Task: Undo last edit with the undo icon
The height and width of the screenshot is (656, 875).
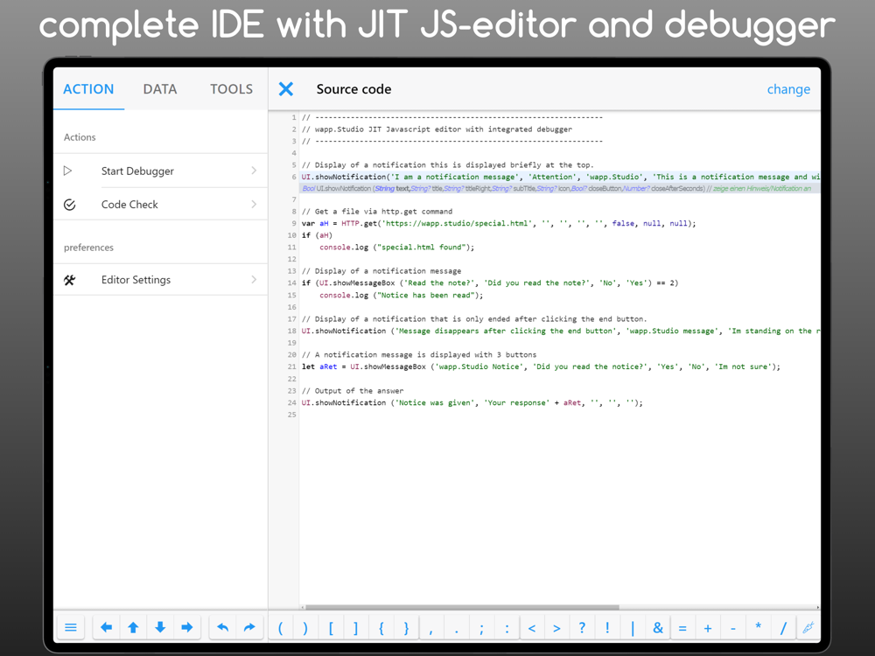Action: 222,627
